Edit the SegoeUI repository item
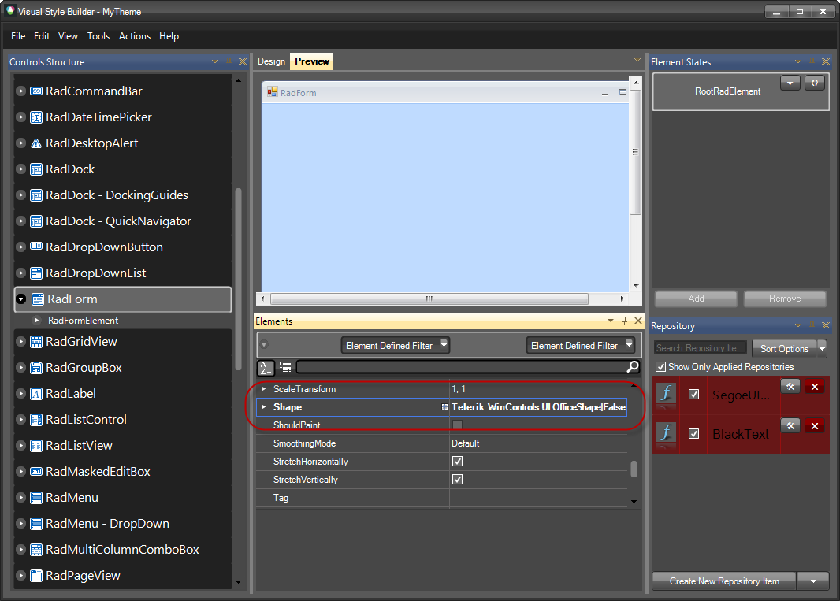Viewport: 840px width, 601px height. pos(790,386)
